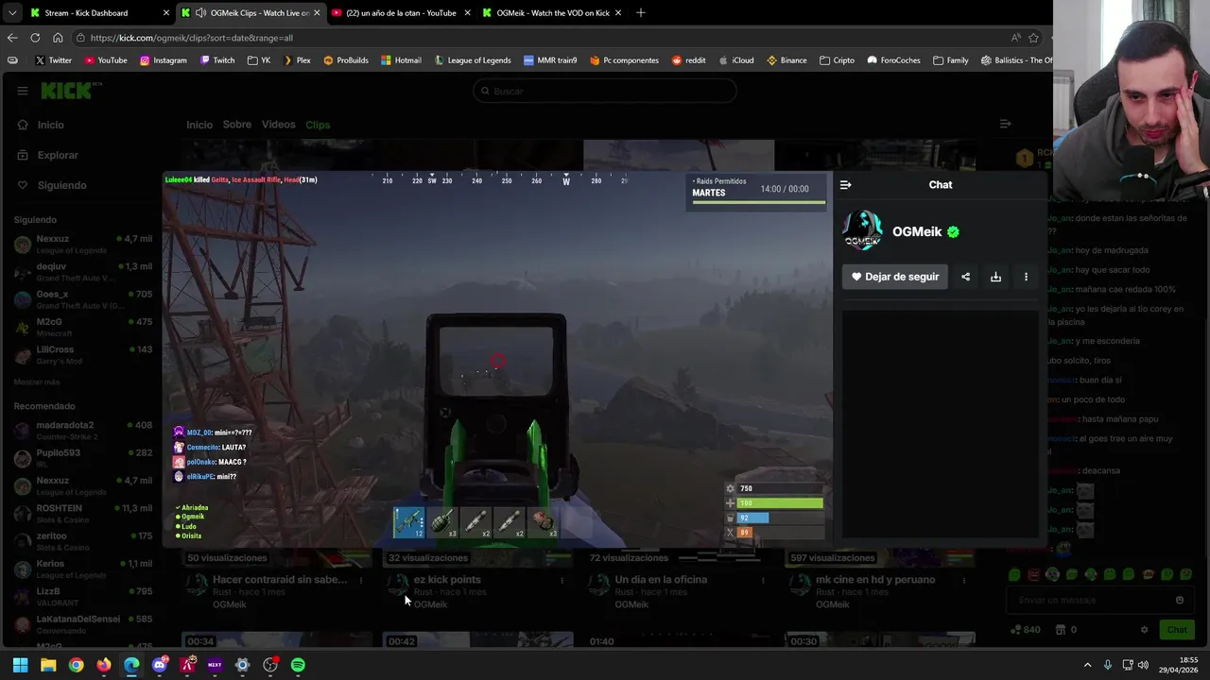Screen dimensions: 1210x680
Task: Open Explorar in left sidebar
Action: tap(58, 155)
